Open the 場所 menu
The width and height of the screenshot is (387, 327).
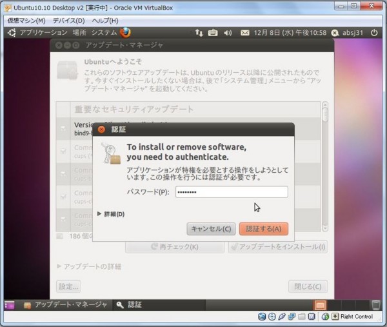[79, 33]
